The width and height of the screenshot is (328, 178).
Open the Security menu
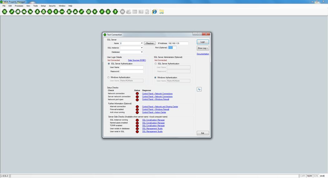(52, 6)
